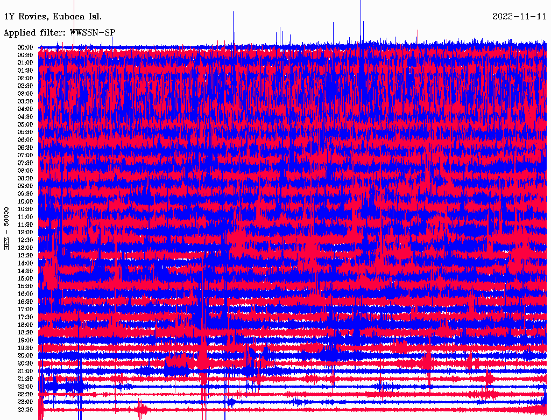Click the 01:30 time row label
The width and height of the screenshot is (551, 420).
[x=25, y=71]
